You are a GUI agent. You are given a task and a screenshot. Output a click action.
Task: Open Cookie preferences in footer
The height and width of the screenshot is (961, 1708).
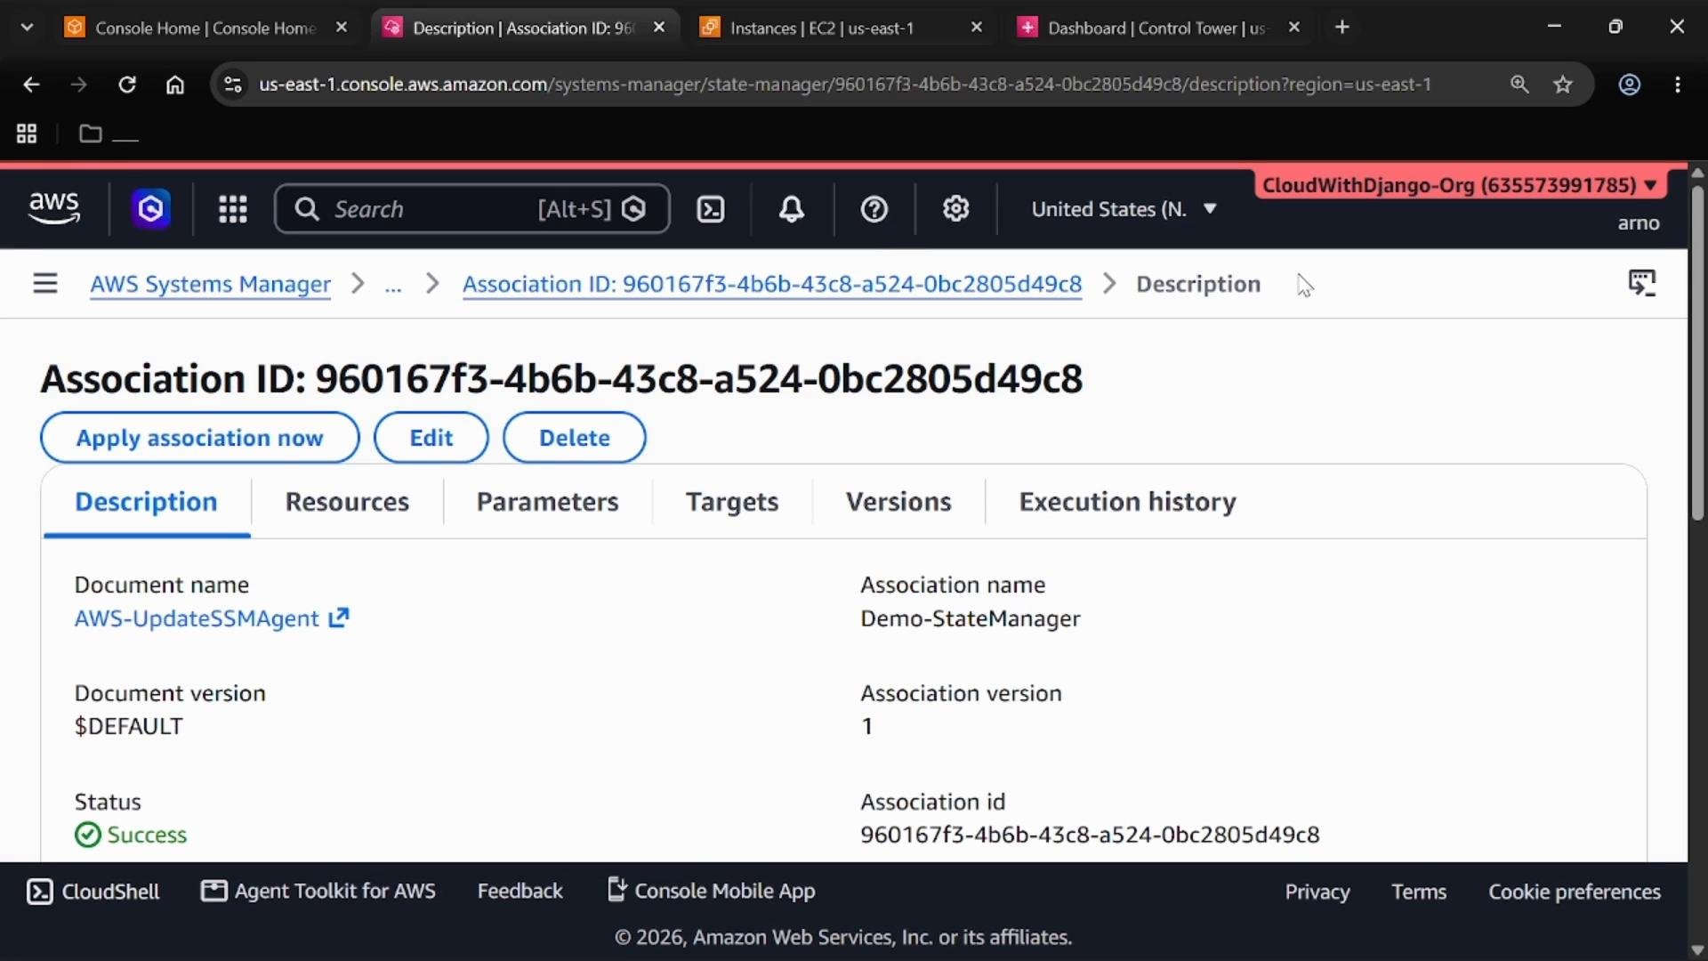(x=1575, y=892)
